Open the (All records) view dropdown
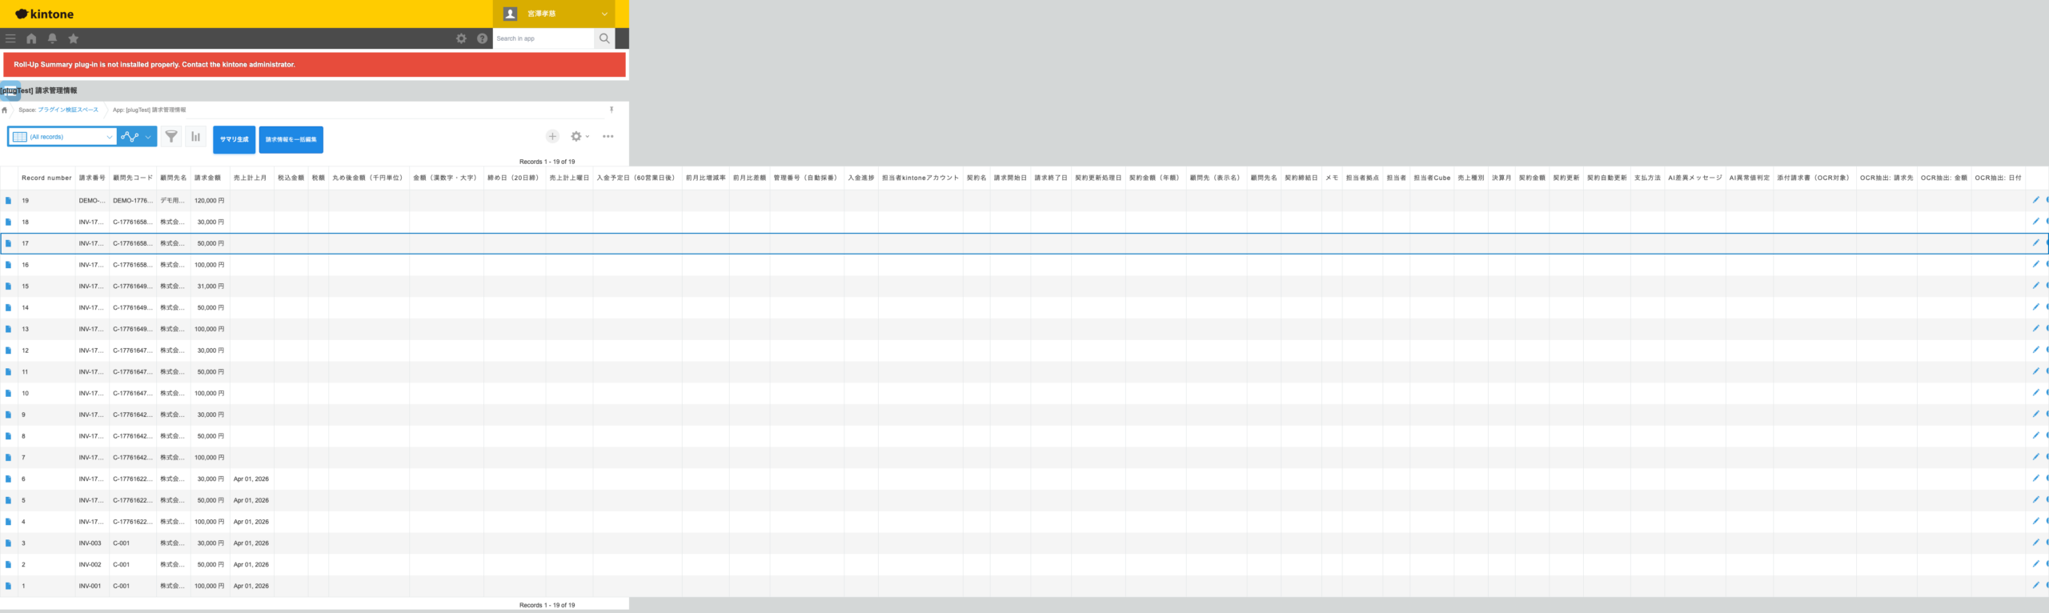2049x613 pixels. click(62, 137)
